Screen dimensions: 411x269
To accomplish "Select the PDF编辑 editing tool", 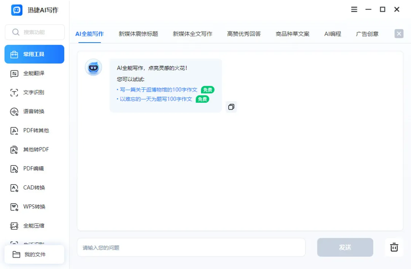I will pos(34,169).
